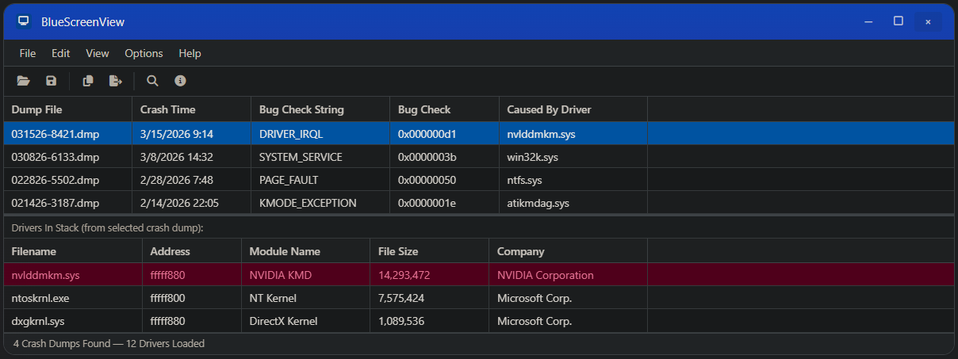Click the BlueScreenView app icon in title bar
958x359 pixels.
tap(24, 21)
